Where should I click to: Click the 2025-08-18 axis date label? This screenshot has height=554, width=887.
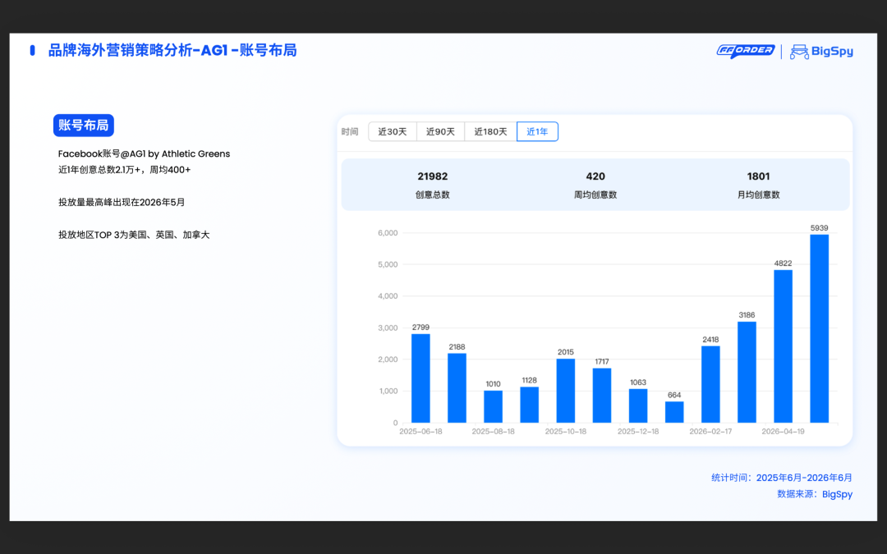(x=494, y=432)
